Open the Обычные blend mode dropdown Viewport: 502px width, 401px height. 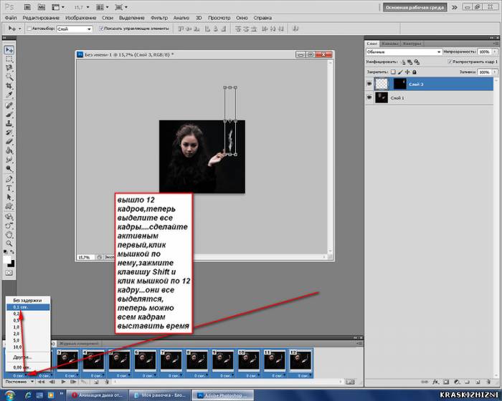[404, 52]
